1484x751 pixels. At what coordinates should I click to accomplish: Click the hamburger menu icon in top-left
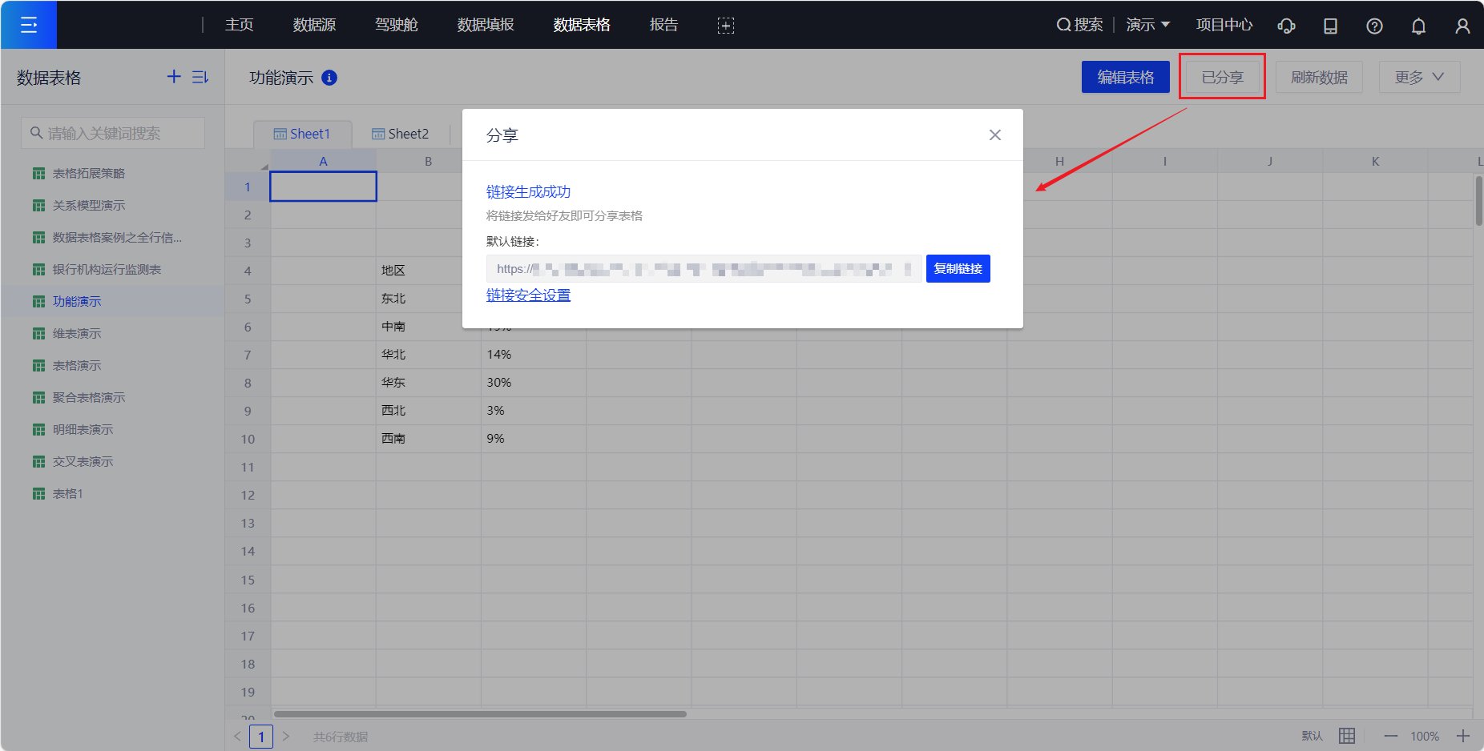(x=29, y=25)
